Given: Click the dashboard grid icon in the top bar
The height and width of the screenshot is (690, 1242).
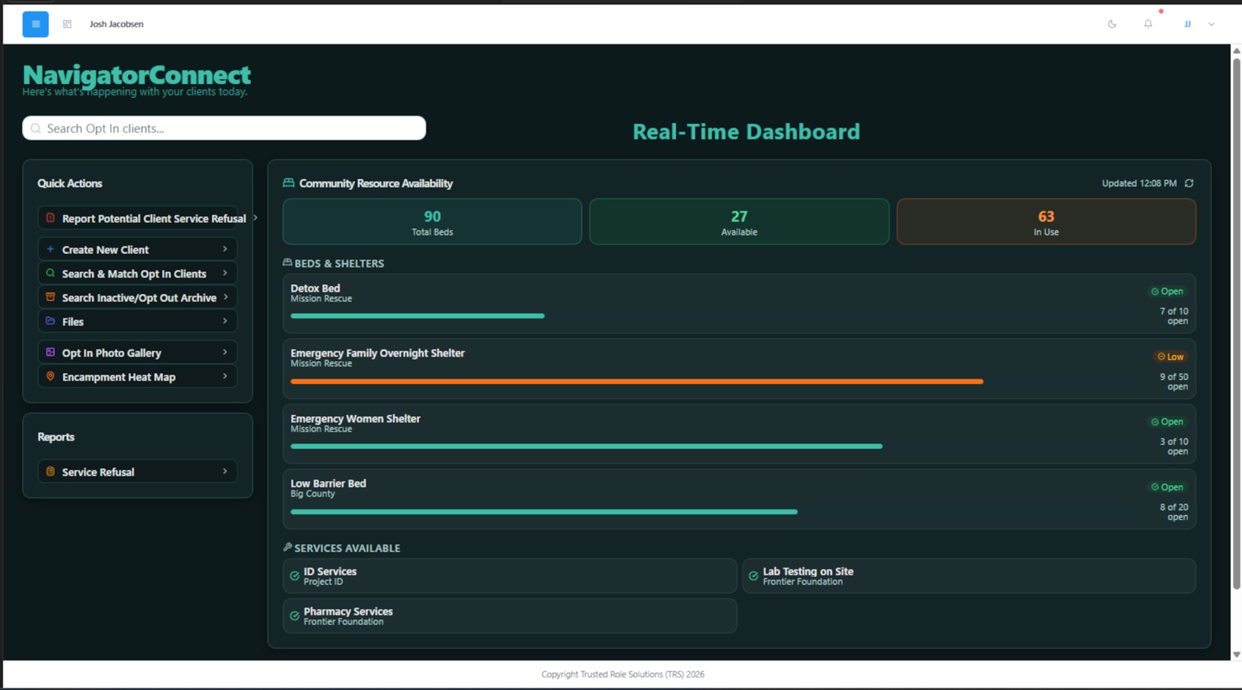Looking at the screenshot, I should (x=67, y=24).
